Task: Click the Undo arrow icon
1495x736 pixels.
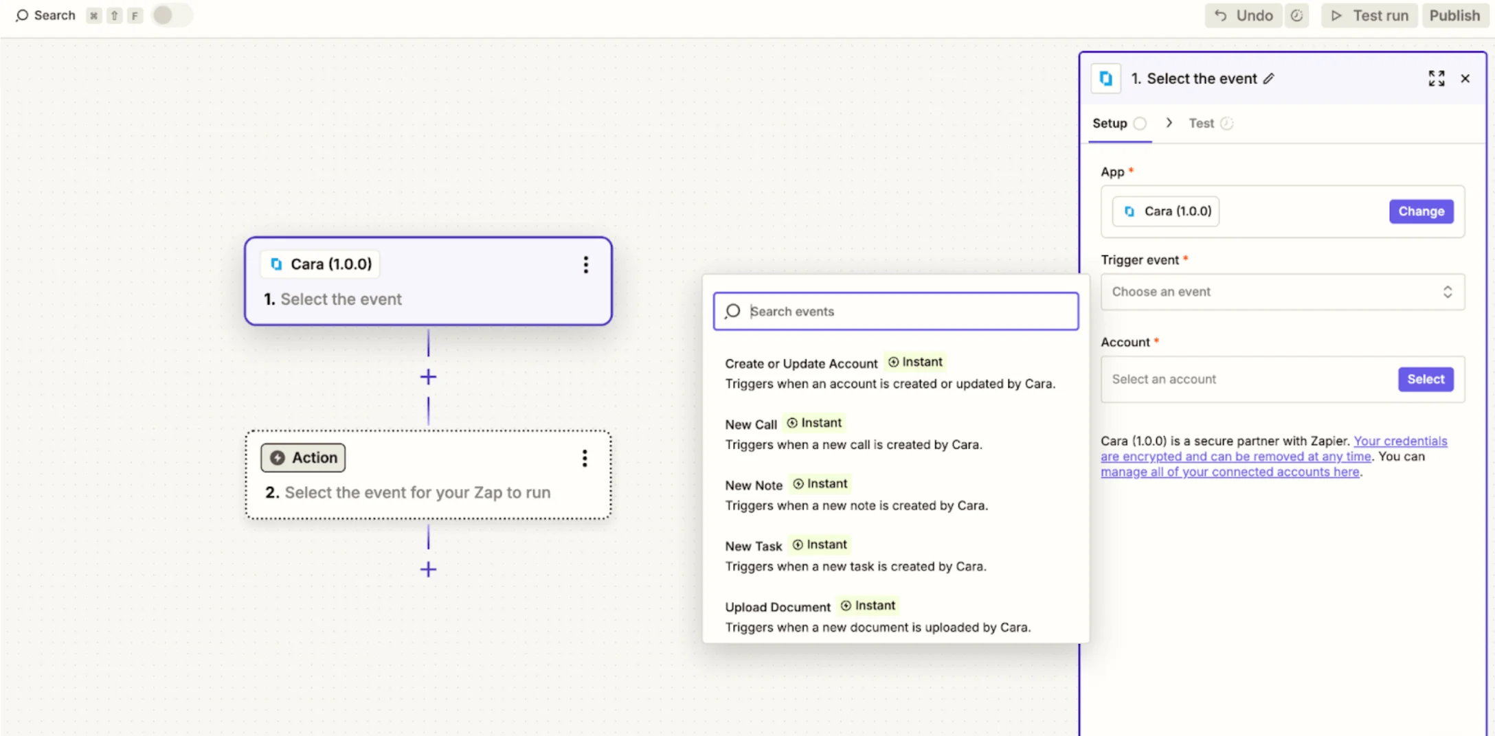Action: point(1221,15)
